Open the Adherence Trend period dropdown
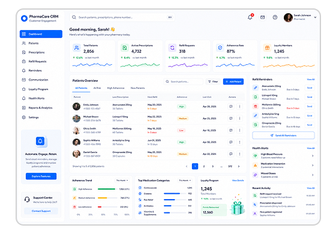Screen dimensions: 336x234 [122, 181]
